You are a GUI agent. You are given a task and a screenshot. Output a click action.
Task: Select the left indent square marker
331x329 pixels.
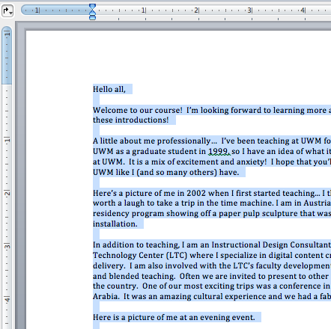(92, 18)
